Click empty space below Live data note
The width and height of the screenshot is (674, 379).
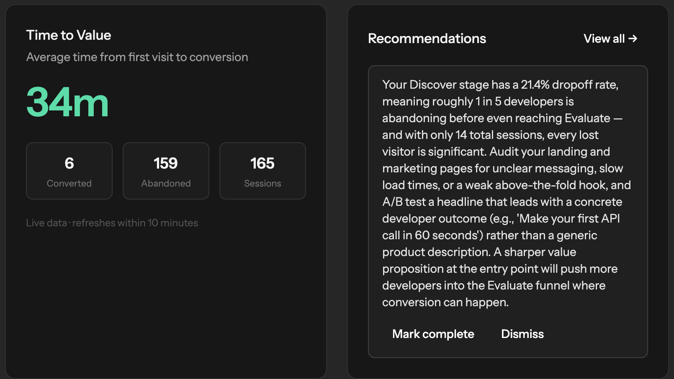(x=166, y=301)
